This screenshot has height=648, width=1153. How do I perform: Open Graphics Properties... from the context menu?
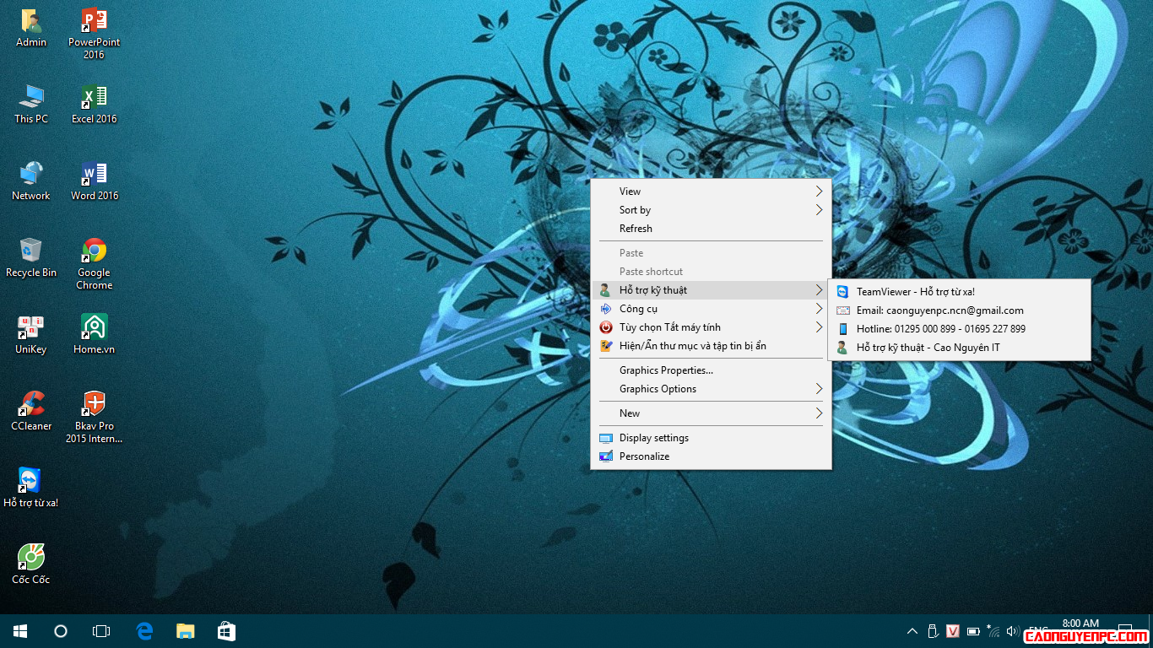tap(711, 370)
